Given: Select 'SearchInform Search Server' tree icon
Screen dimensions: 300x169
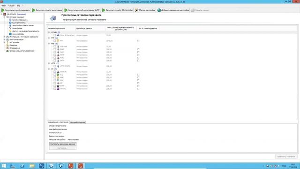Looking at the screenshot, I should pyautogui.click(x=10, y=25).
